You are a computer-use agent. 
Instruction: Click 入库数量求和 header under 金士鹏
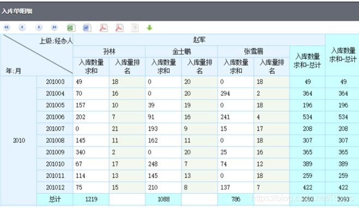coord(163,66)
